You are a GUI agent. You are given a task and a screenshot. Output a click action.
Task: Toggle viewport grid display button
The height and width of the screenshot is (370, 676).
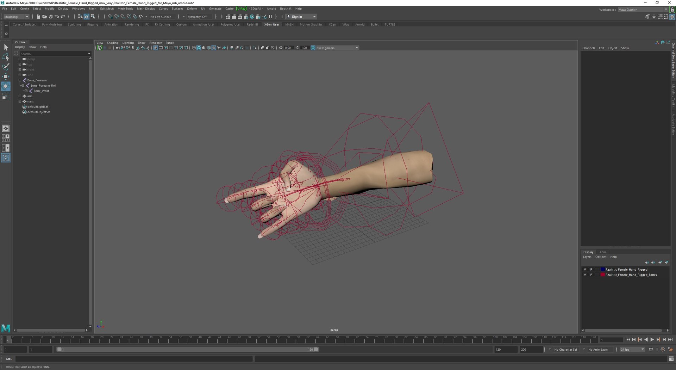(x=156, y=48)
